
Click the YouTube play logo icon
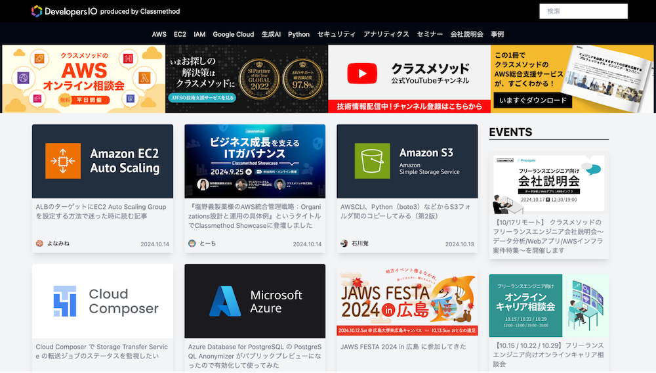coord(362,74)
